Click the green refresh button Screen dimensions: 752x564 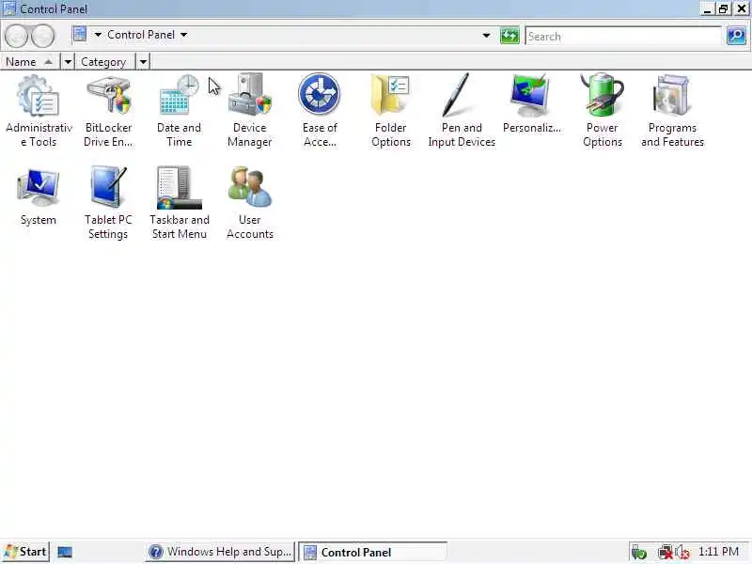[x=509, y=36]
